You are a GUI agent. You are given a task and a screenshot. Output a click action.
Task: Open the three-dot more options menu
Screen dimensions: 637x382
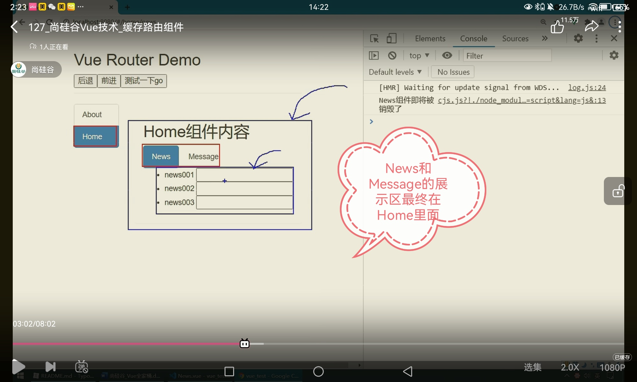pyautogui.click(x=619, y=27)
